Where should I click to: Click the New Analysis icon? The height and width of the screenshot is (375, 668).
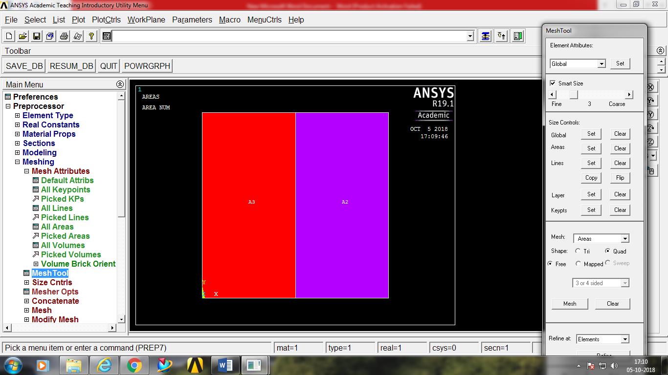[9, 36]
